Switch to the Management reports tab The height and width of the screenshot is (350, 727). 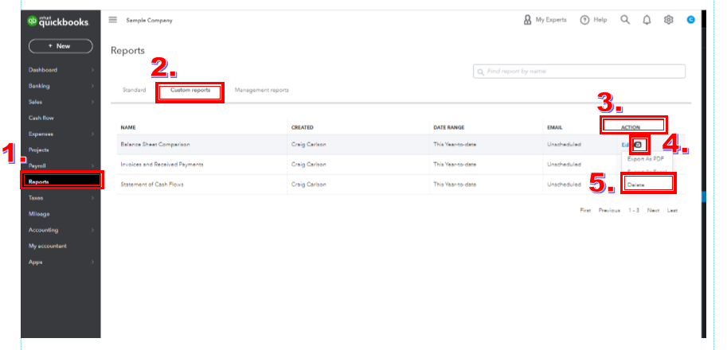coord(261,90)
